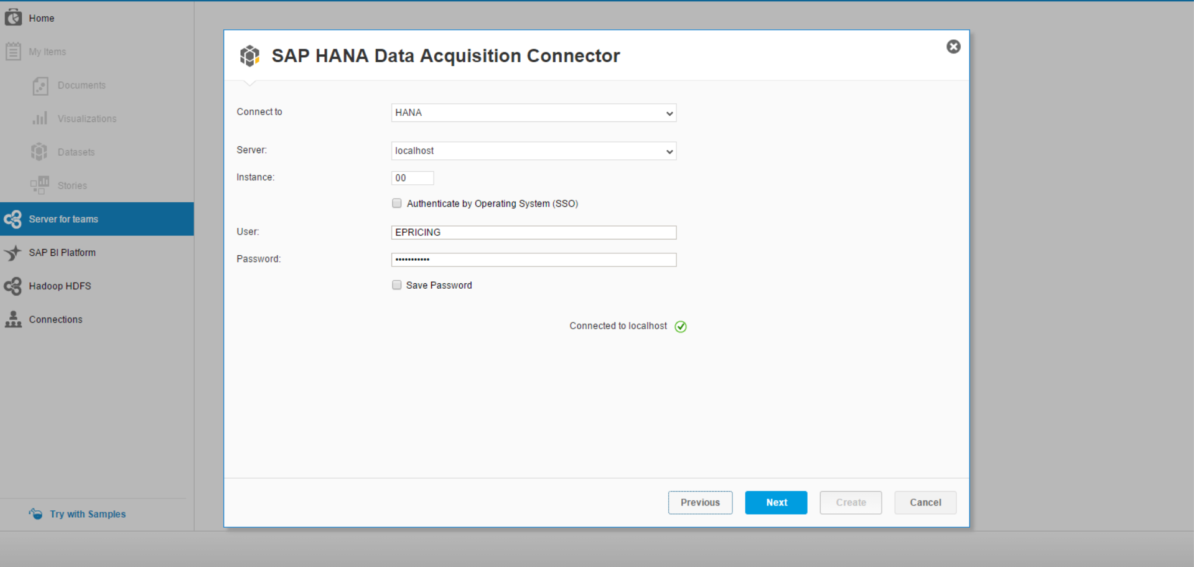Open the Connect to HANA dropdown
Image resolution: width=1194 pixels, height=567 pixels.
point(534,113)
